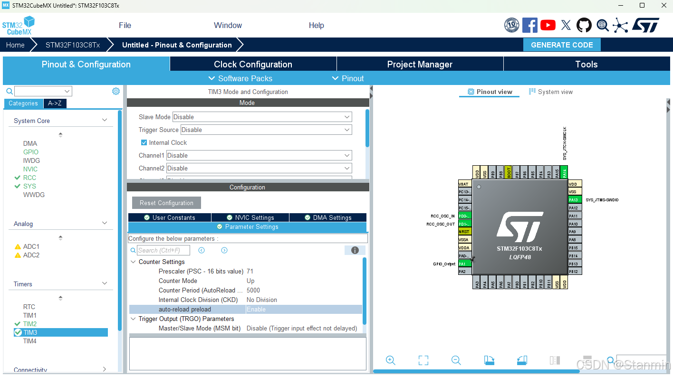Open the File menu

click(125, 25)
